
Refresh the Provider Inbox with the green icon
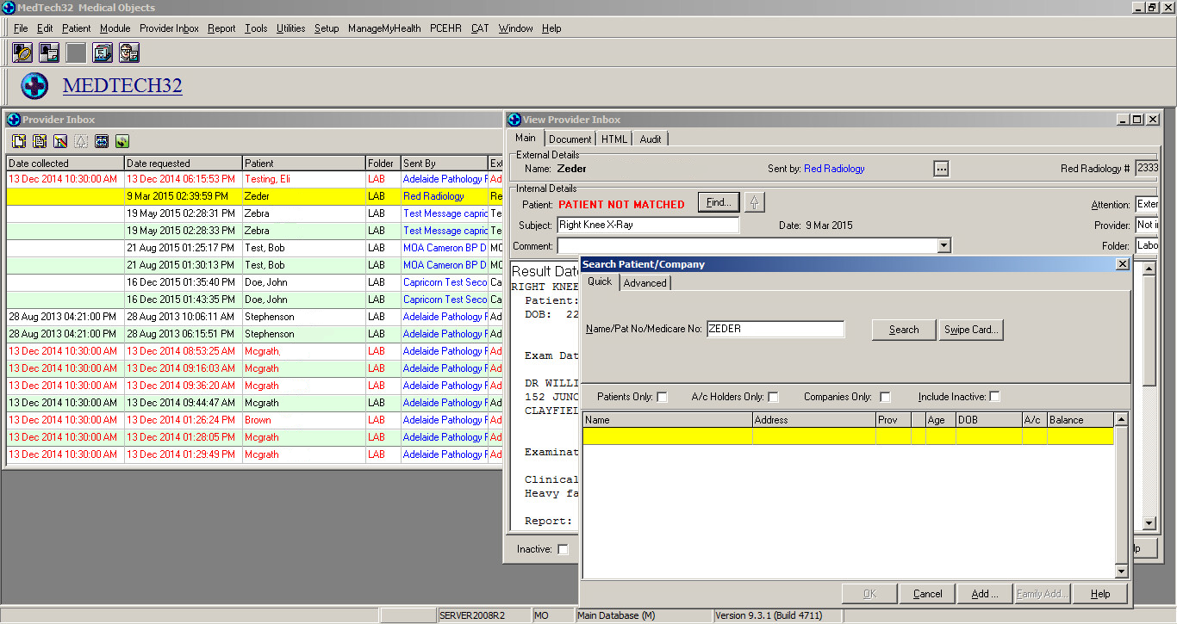(122, 141)
